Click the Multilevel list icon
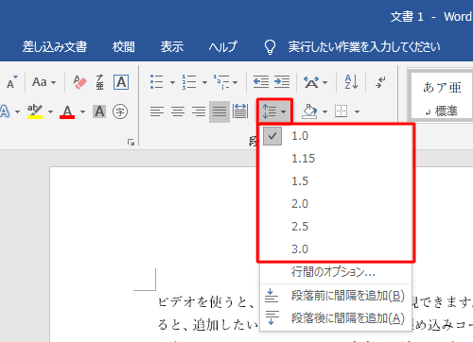This screenshot has width=473, height=342. click(221, 82)
